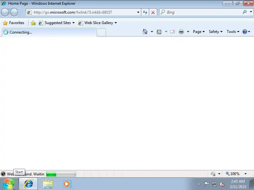
Task: Click the Read Mail icon
Action: (172, 32)
